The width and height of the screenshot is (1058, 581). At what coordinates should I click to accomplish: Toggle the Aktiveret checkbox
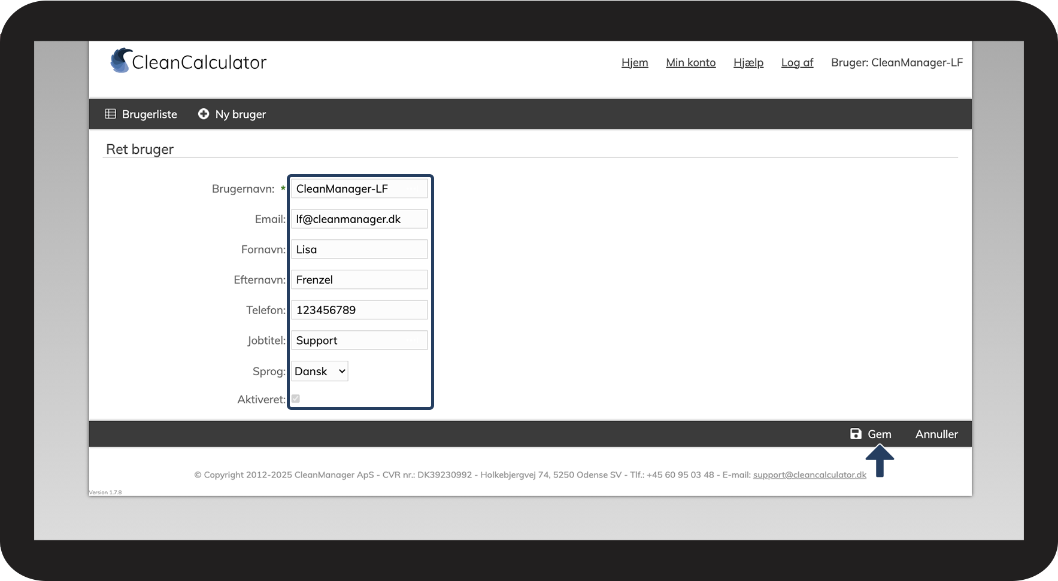pos(296,399)
